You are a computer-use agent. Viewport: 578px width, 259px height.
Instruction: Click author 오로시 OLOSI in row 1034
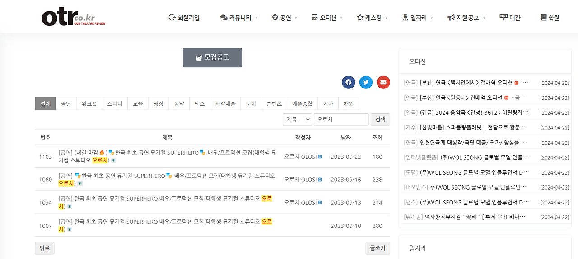pos(303,203)
